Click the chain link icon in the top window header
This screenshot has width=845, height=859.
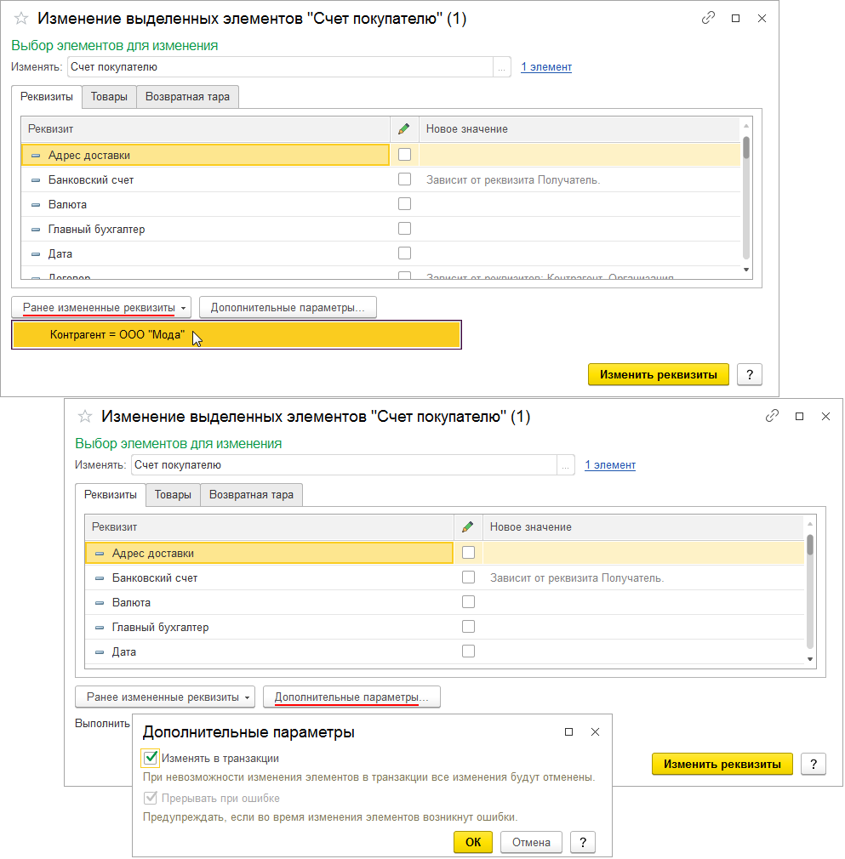click(x=708, y=17)
